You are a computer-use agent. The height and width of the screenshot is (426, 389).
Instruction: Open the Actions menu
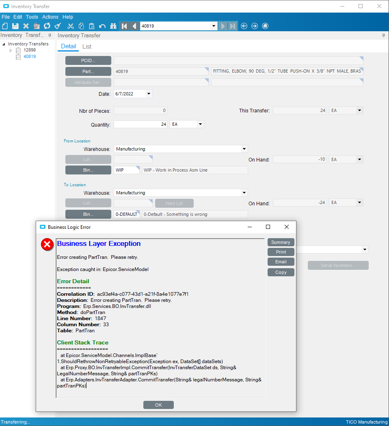point(50,17)
